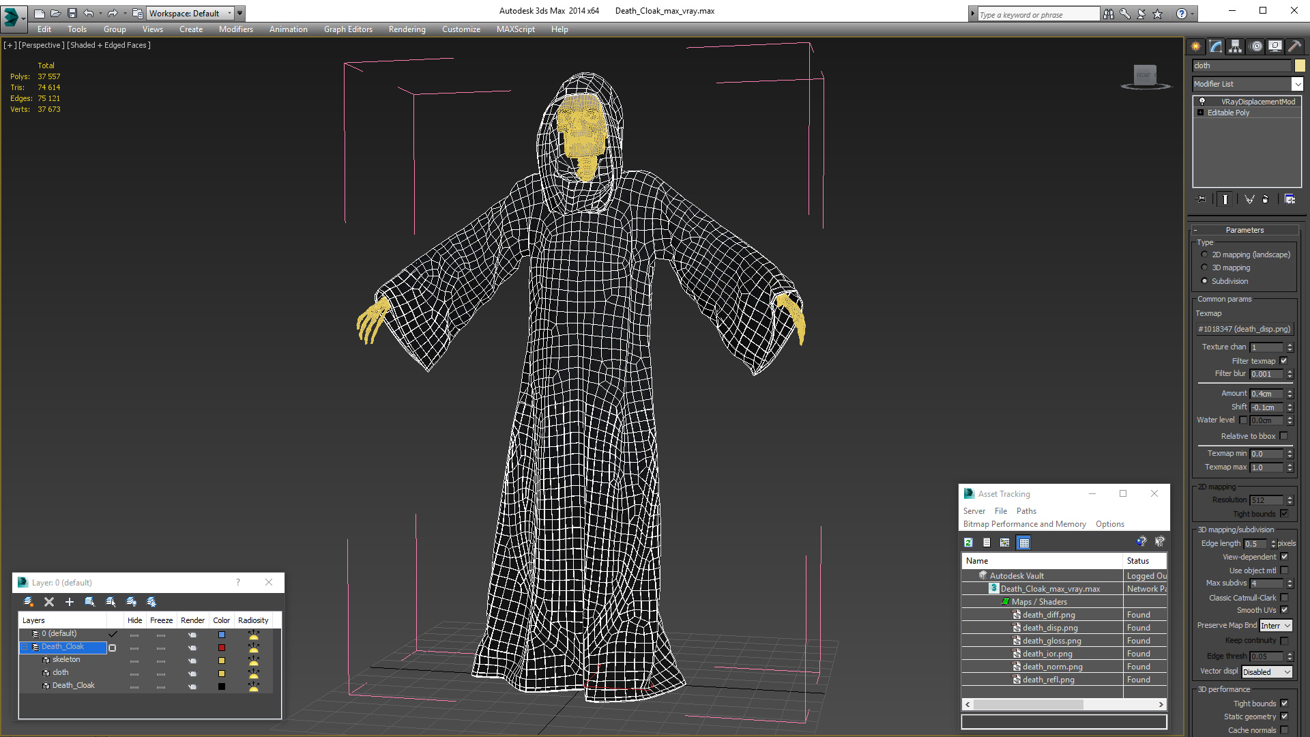
Task: Enable the Relative to bbox checkbox
Action: click(1283, 436)
